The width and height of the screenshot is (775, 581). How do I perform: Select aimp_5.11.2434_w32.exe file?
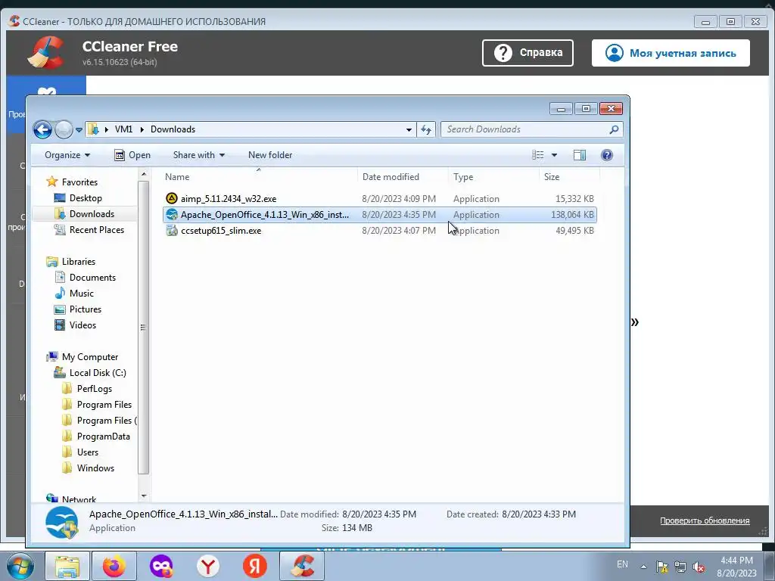(x=380, y=199)
